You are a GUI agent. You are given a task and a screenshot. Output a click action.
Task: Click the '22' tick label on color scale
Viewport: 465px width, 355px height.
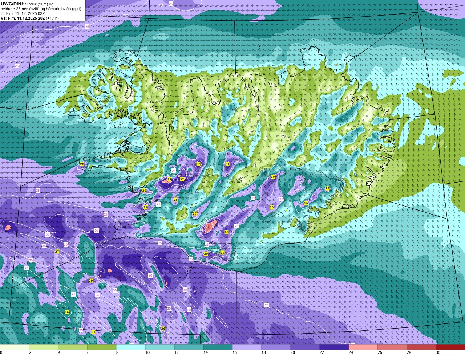click(322, 352)
